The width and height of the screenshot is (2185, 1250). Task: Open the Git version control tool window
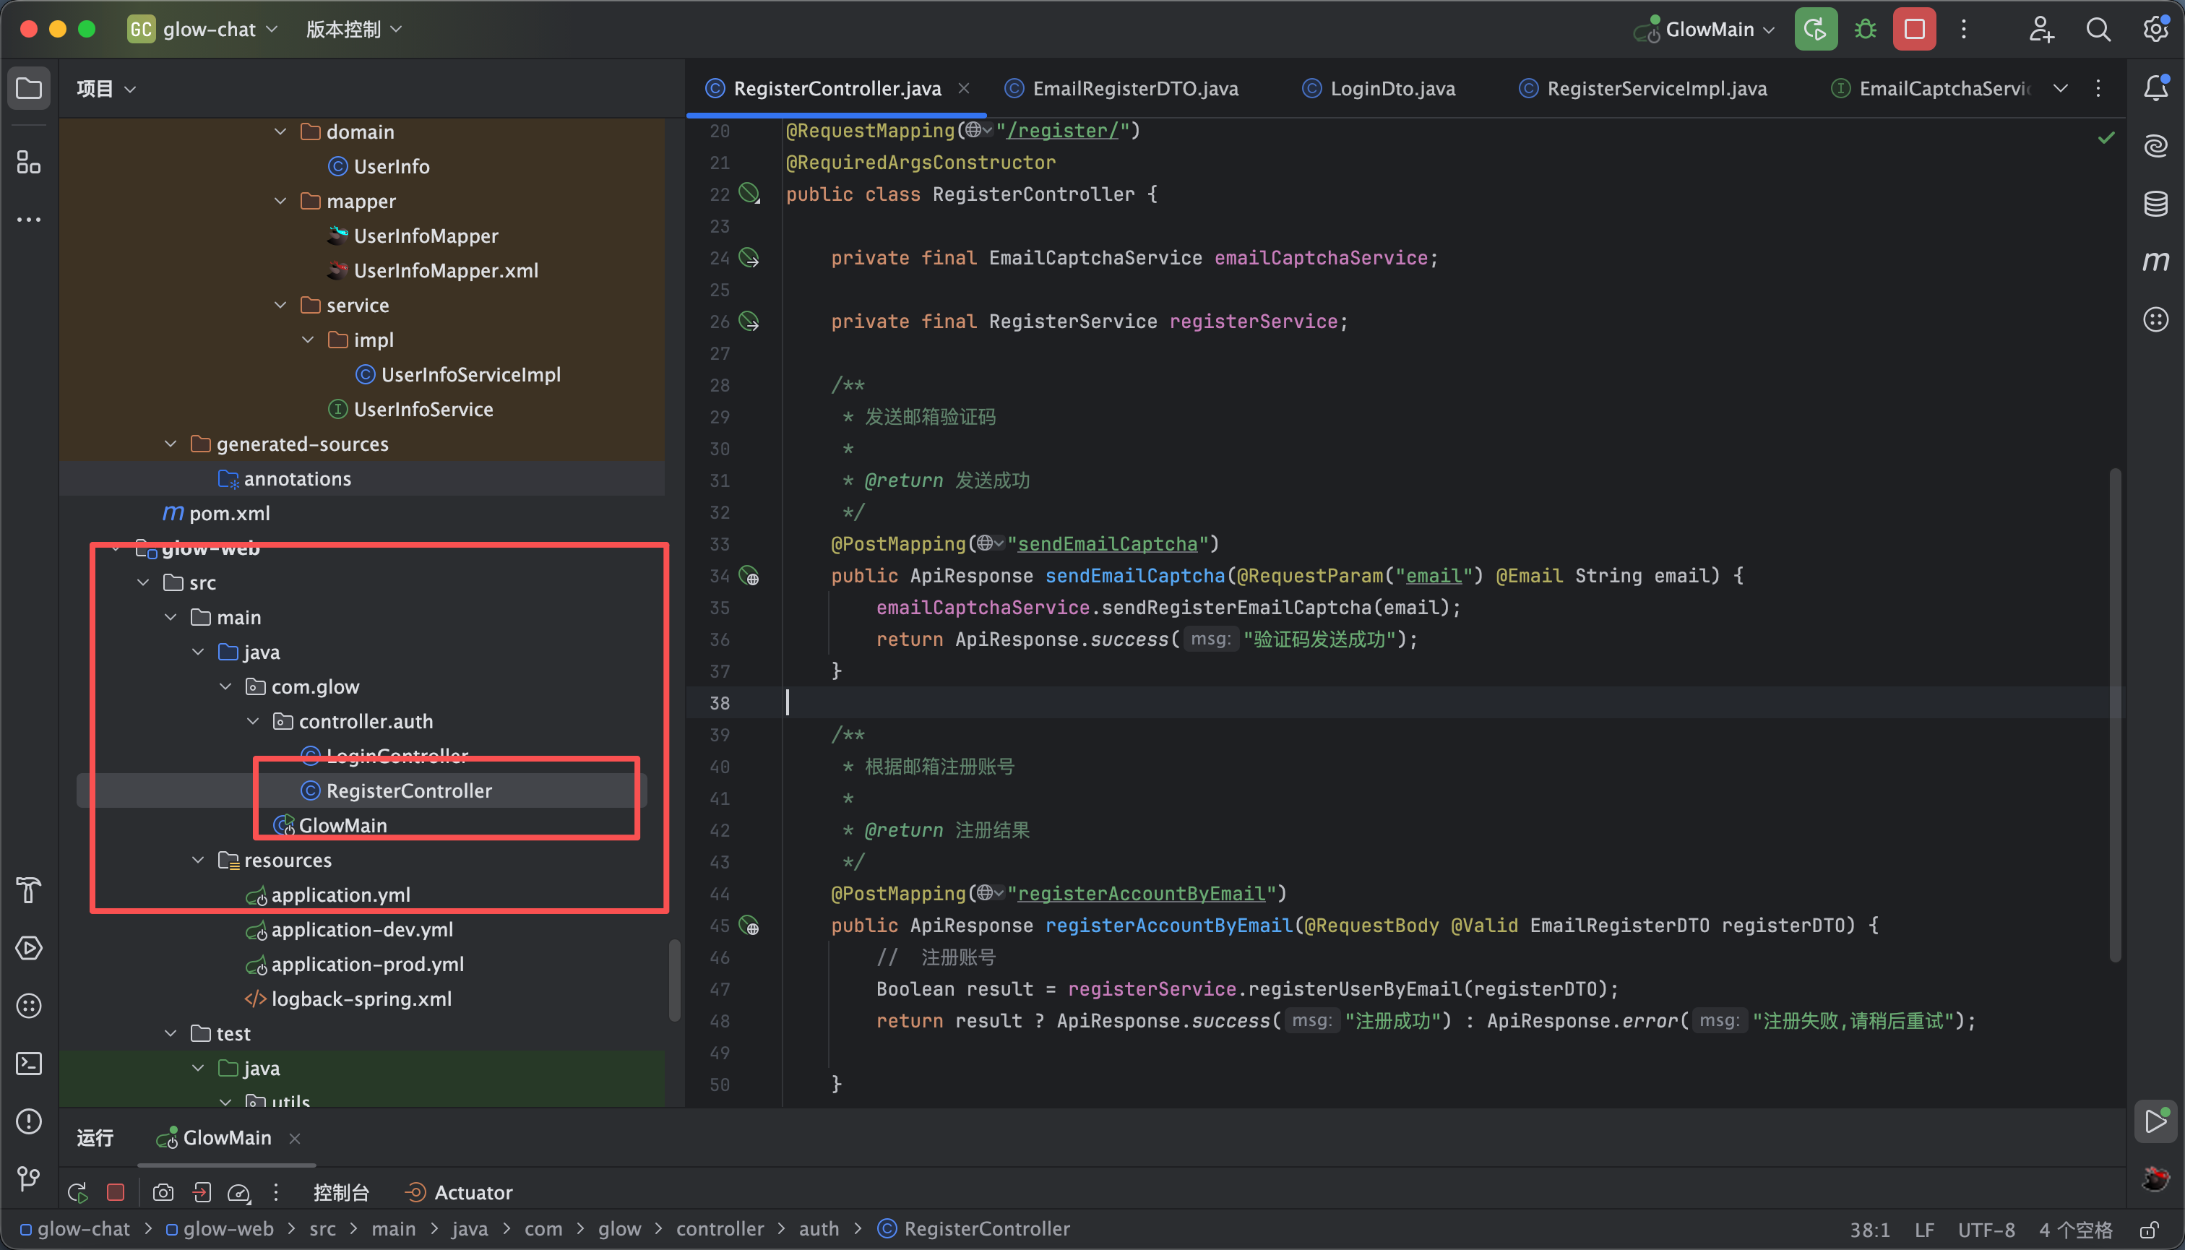tap(29, 1178)
